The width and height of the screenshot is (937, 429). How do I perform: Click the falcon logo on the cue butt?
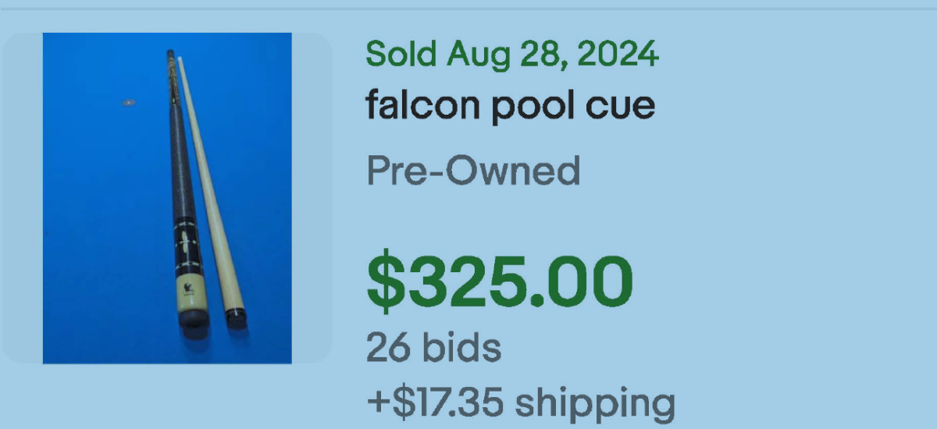[189, 289]
